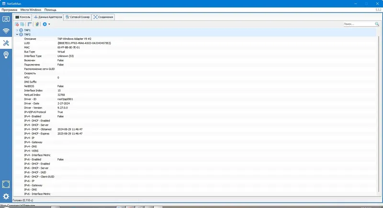Click the Driver - Version value 9.27.0.0

click(x=63, y=108)
